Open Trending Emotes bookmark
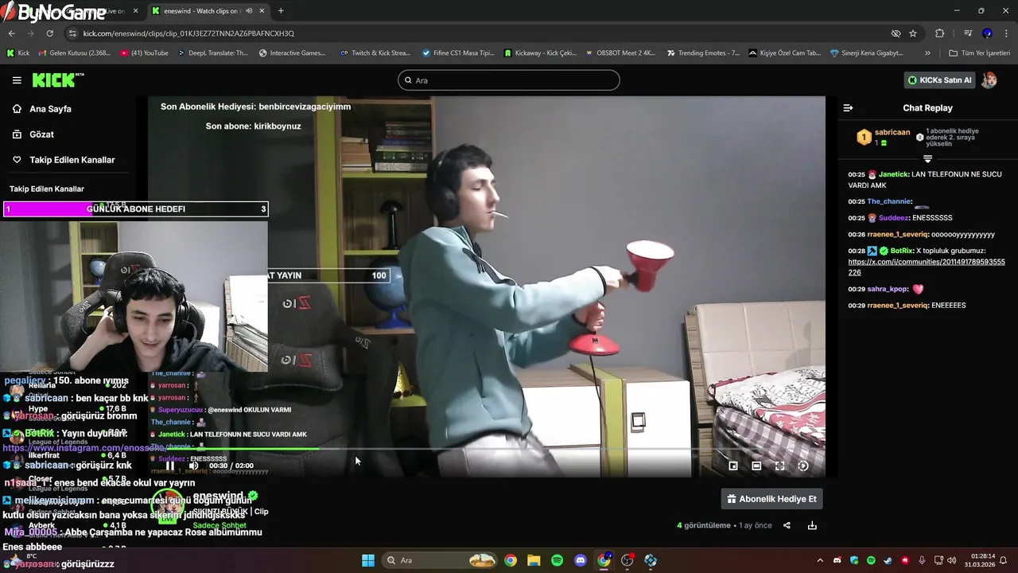 [x=703, y=53]
